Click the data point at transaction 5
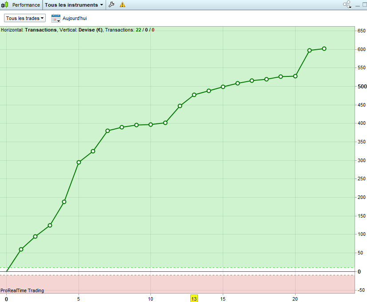 (x=79, y=163)
